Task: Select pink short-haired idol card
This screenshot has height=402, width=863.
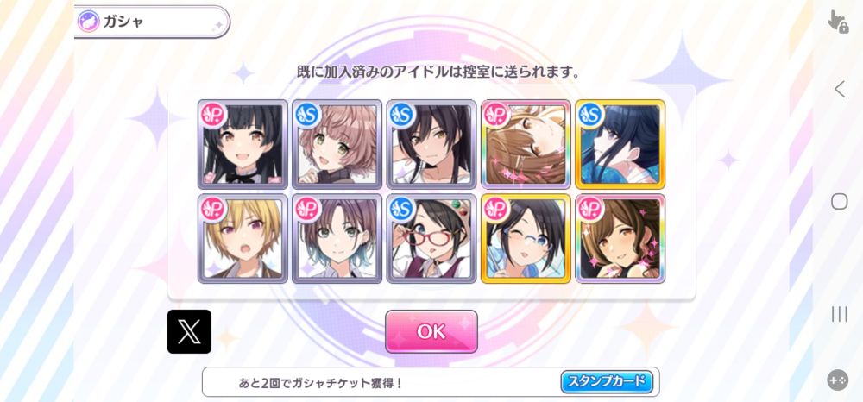Action: [337, 144]
